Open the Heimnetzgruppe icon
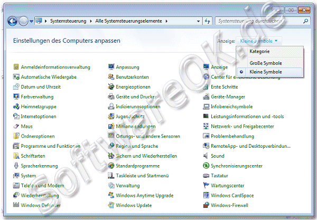The width and height of the screenshot is (317, 220). coord(16,107)
